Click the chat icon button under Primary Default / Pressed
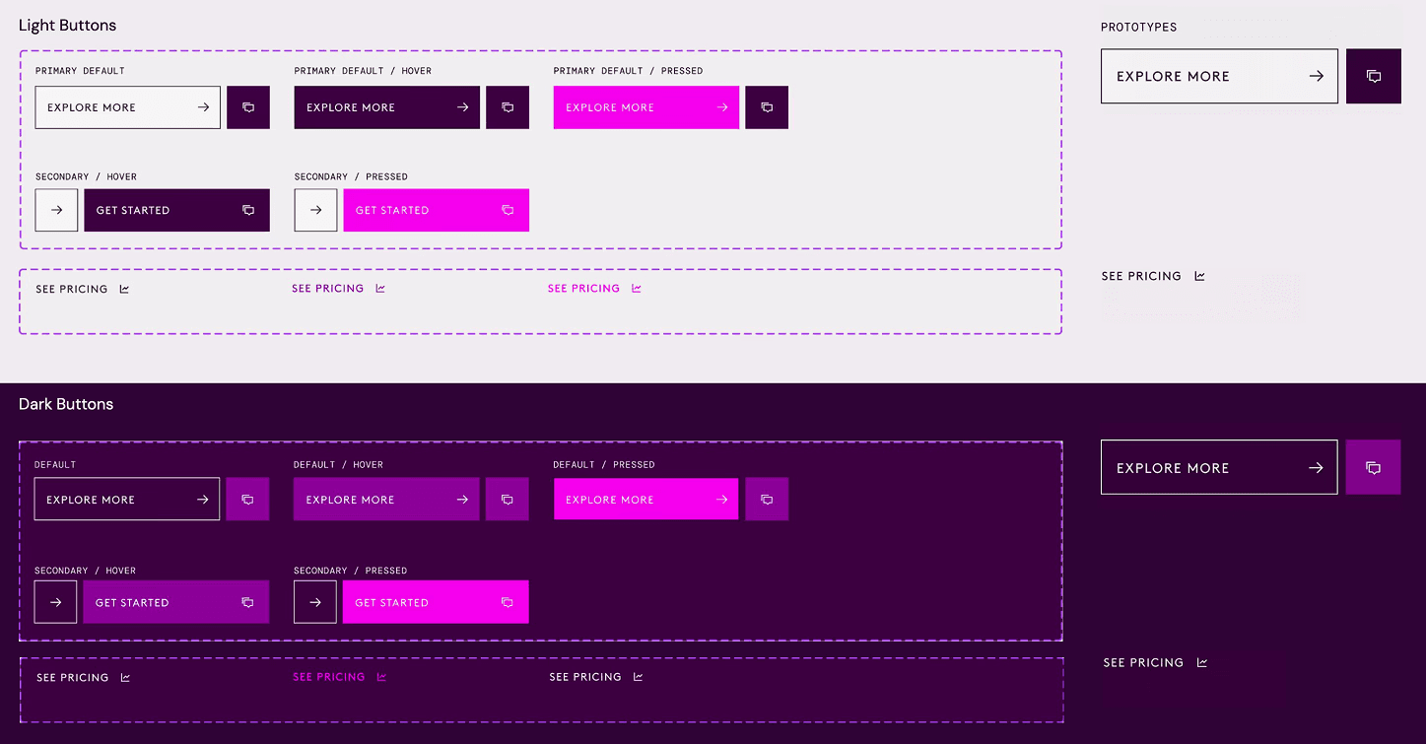 tap(767, 107)
